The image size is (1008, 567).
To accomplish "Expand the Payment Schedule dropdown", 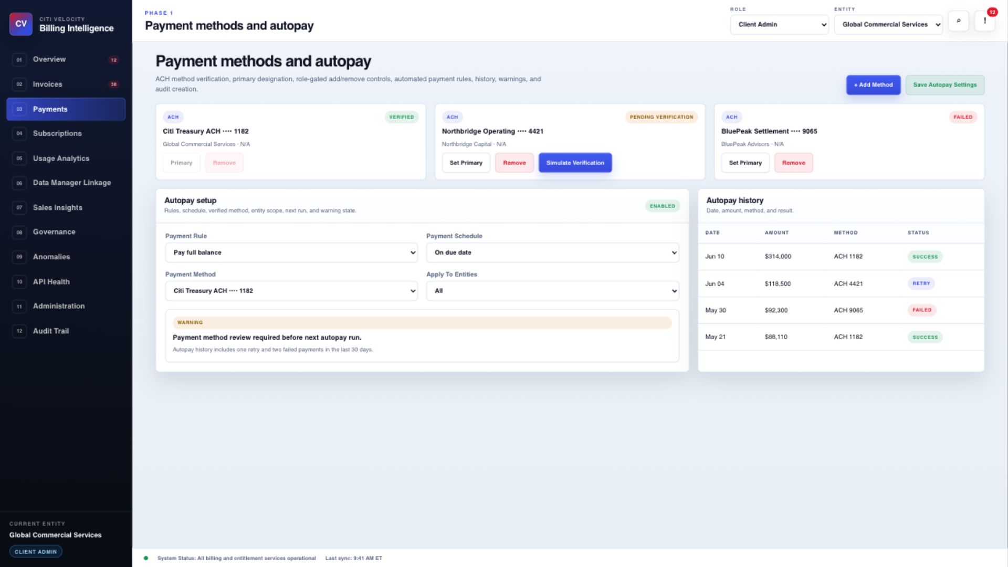I will click(x=552, y=253).
